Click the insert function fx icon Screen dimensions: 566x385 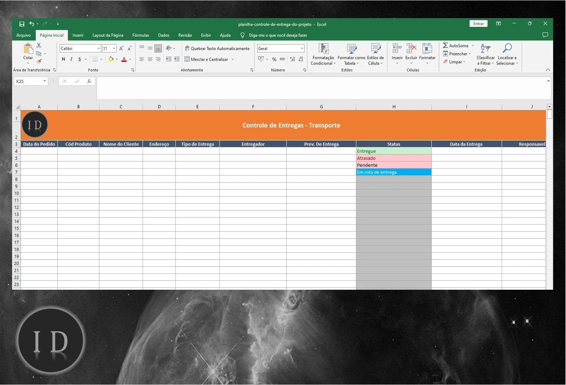(89, 81)
